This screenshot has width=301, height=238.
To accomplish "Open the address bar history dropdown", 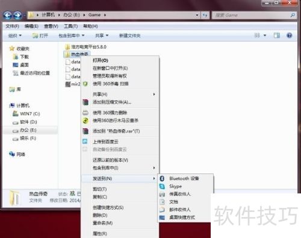I will point(197,15).
